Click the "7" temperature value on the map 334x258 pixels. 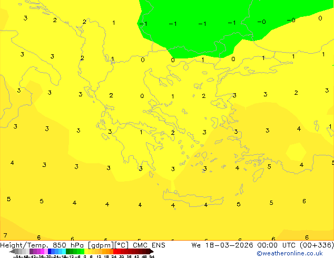(5, 235)
